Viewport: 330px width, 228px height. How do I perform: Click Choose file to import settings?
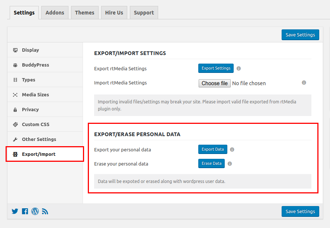coord(214,83)
